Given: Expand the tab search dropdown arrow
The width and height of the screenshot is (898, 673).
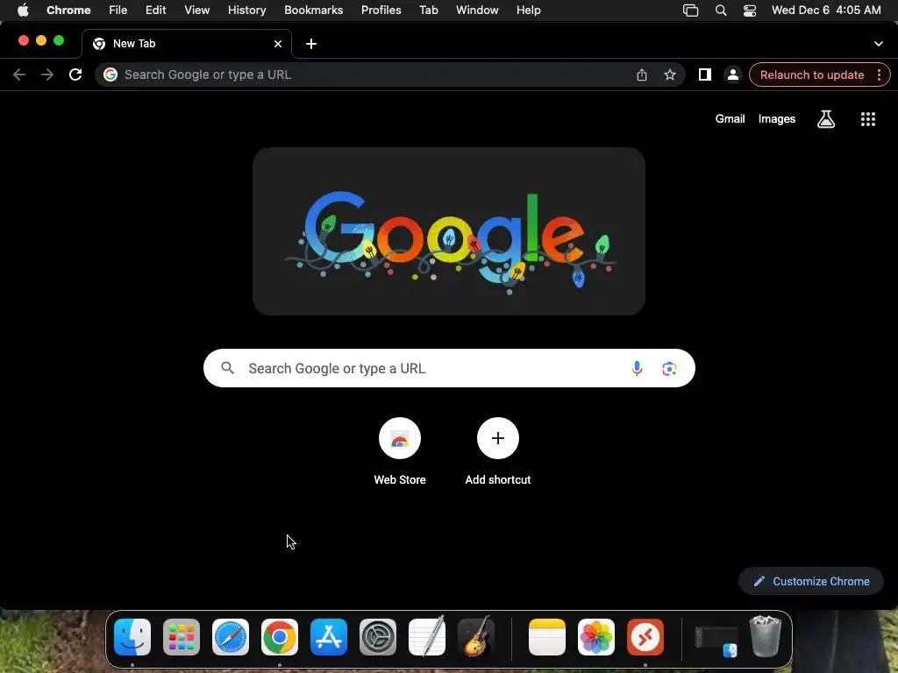Looking at the screenshot, I should coord(878,44).
